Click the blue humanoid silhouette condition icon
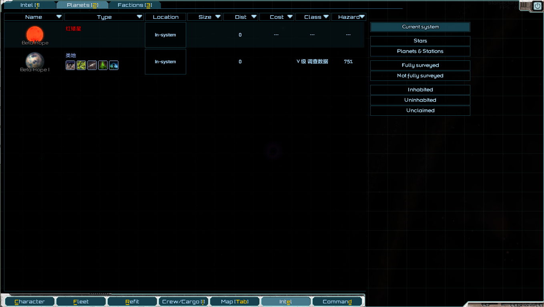The image size is (544, 307). coord(114,65)
